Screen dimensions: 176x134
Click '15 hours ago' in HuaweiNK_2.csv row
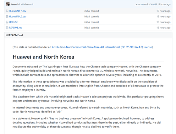coord(163,17)
